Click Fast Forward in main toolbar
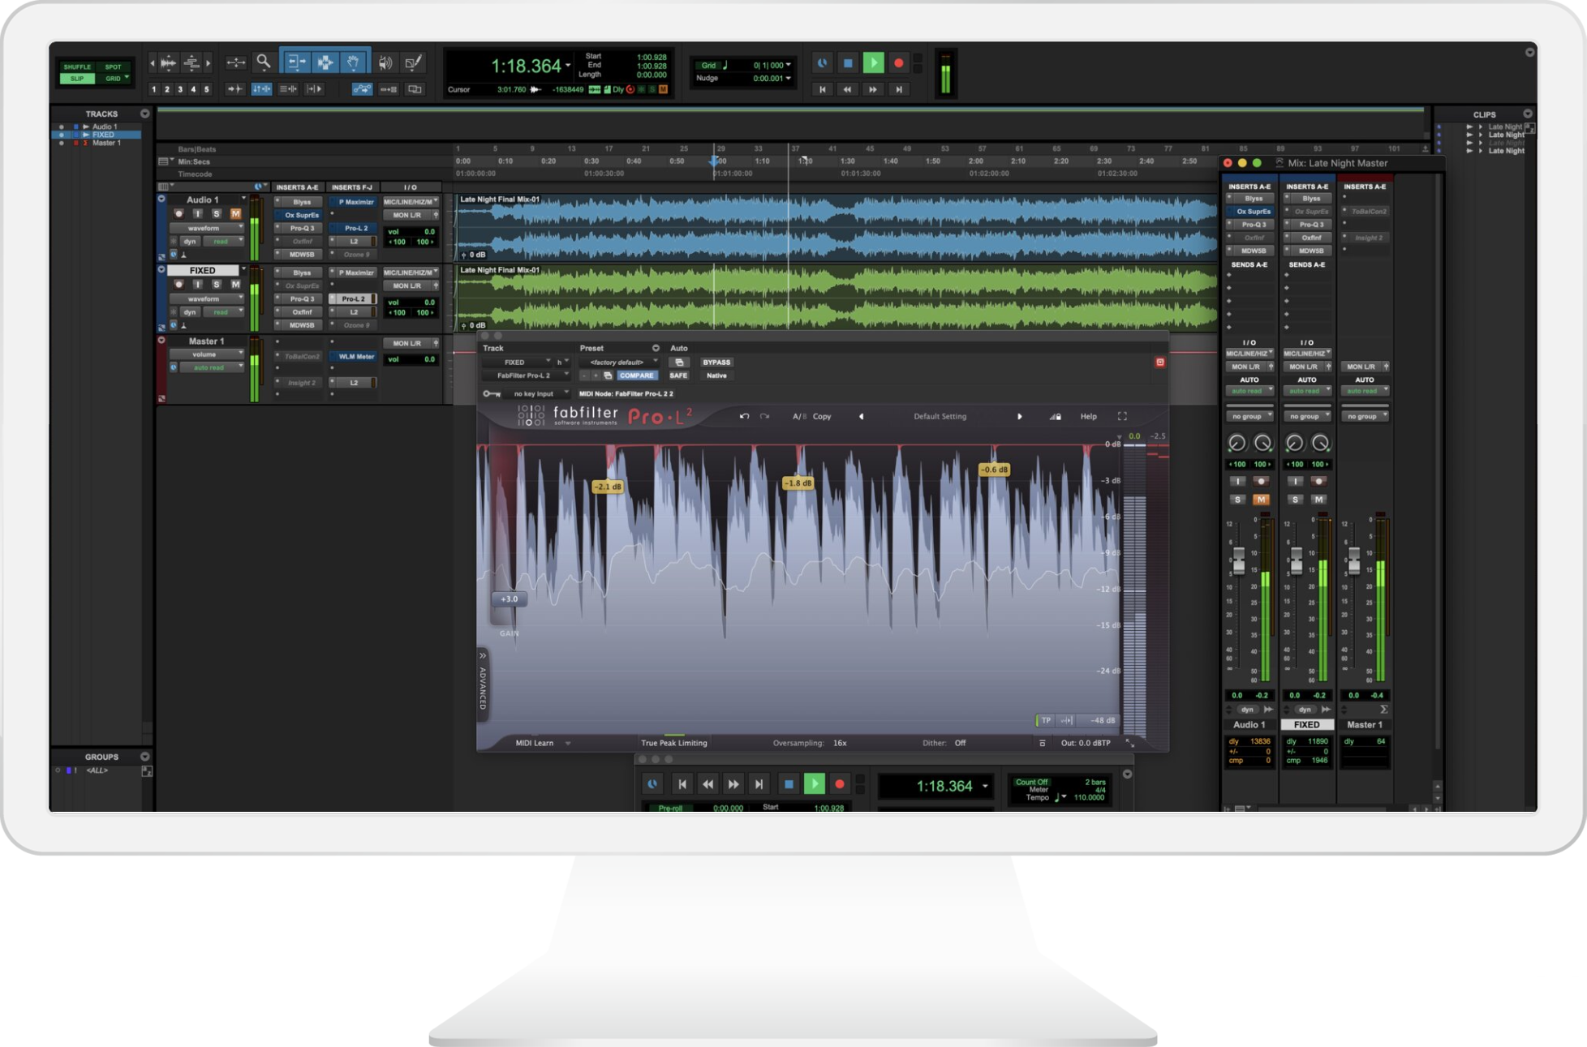The image size is (1587, 1047). (x=873, y=89)
